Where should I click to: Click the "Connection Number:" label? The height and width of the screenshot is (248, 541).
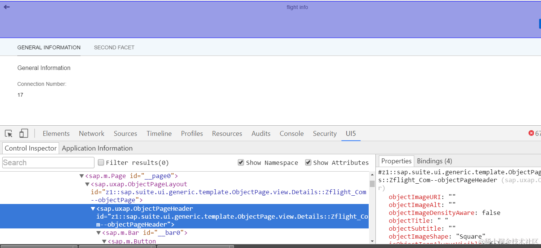click(x=42, y=84)
